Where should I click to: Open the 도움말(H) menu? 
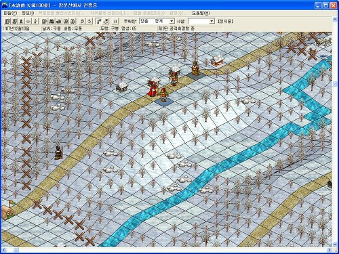pos(201,13)
